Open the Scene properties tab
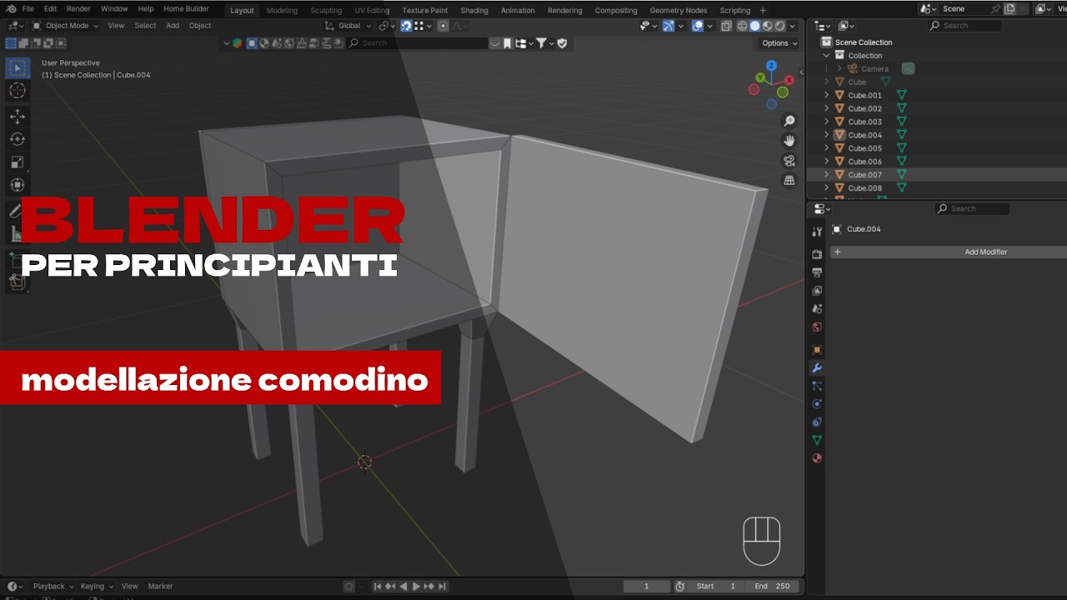The width and height of the screenshot is (1067, 600). tap(817, 309)
